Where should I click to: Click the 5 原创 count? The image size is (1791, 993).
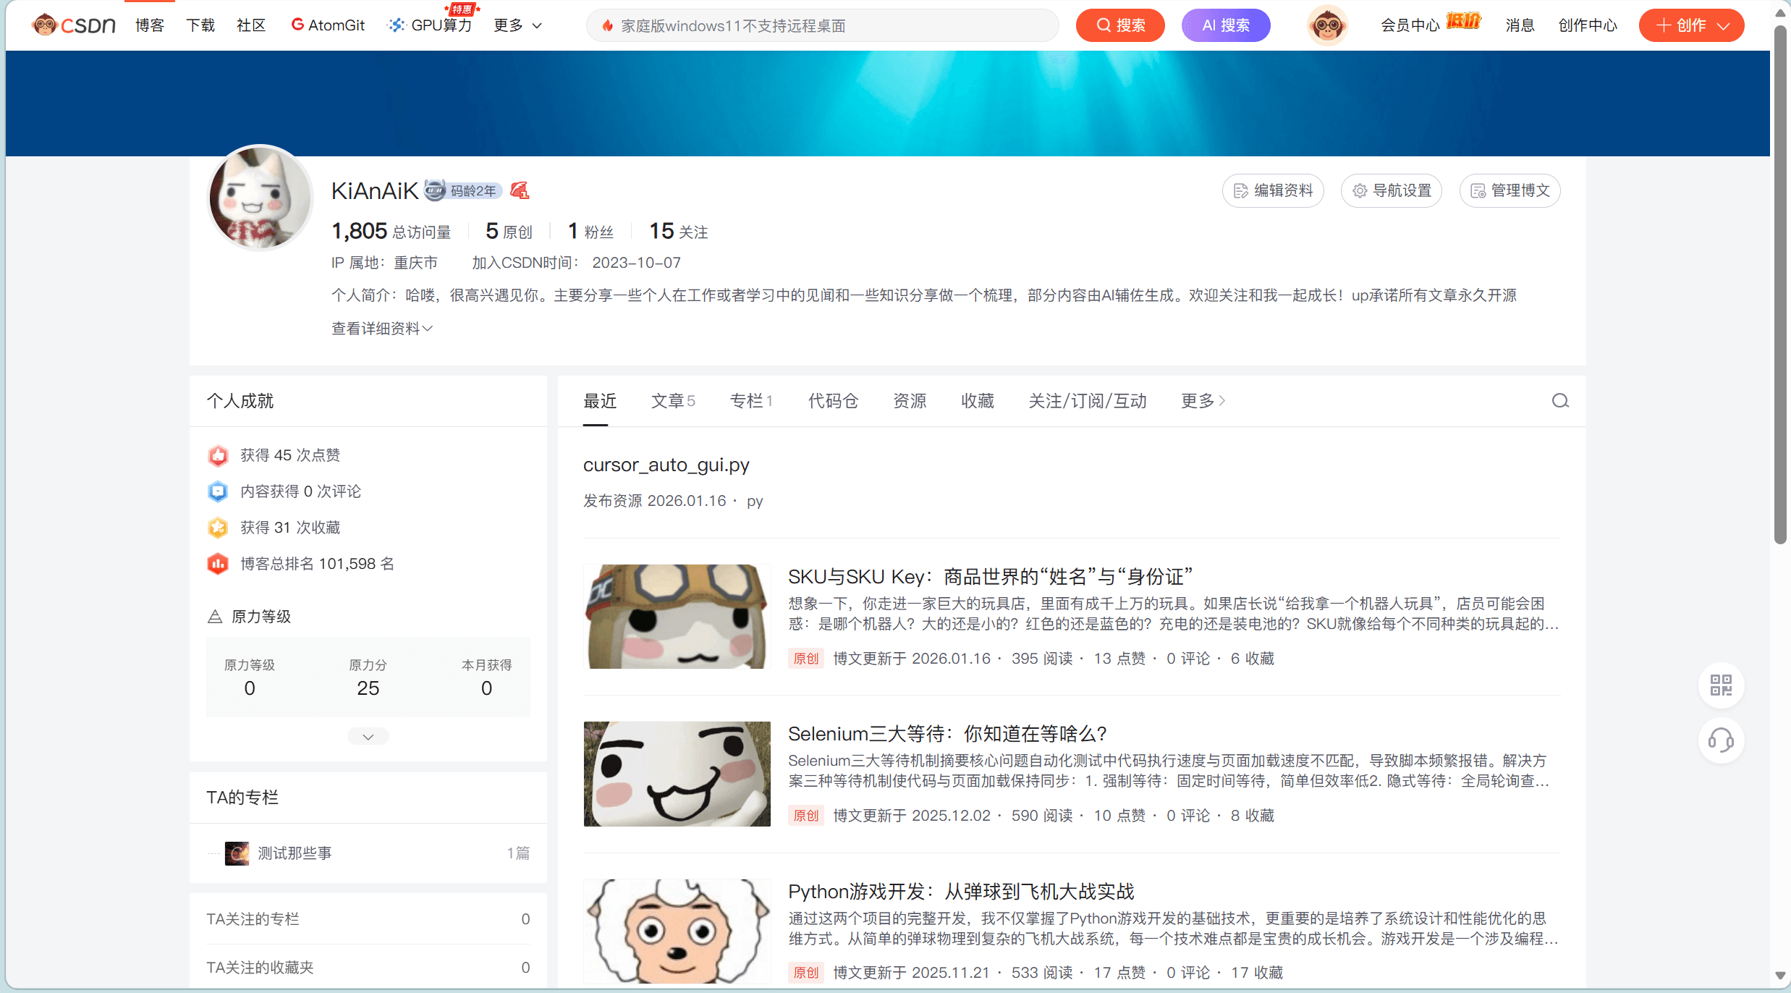(509, 231)
